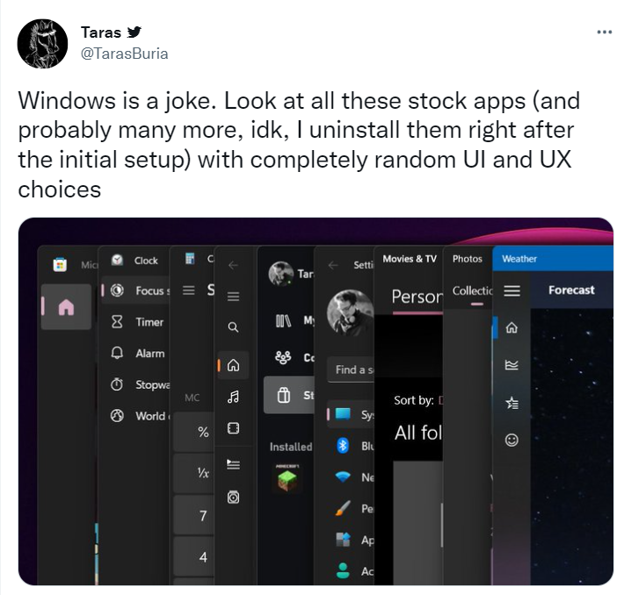Open the Weather maps chart icon

pyautogui.click(x=512, y=365)
